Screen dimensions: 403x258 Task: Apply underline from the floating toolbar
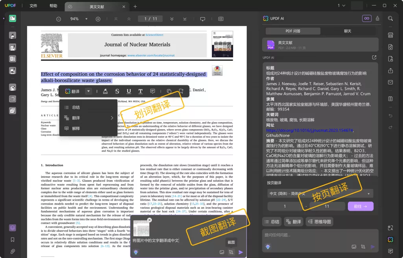pyautogui.click(x=129, y=91)
